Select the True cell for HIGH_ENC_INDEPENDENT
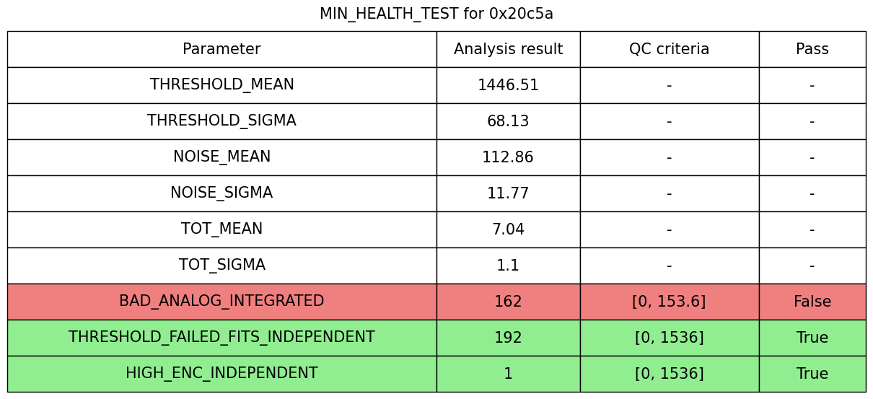The width and height of the screenshot is (873, 399). [812, 374]
